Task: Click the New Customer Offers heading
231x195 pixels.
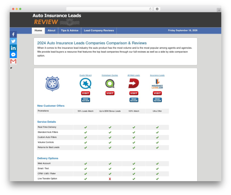Action: tap(51, 106)
